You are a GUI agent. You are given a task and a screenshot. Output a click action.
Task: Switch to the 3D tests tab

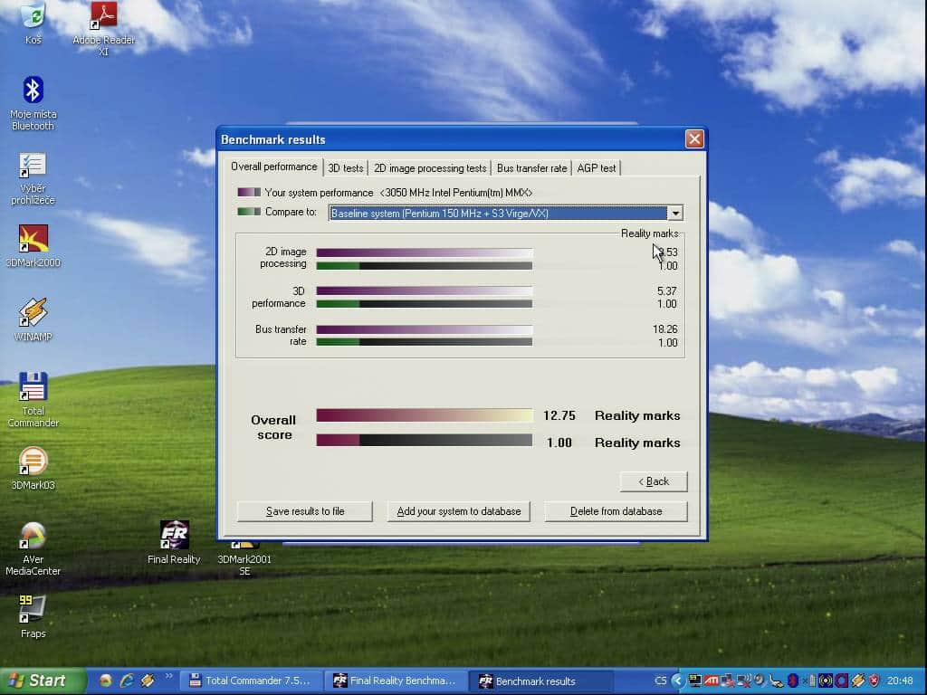coord(346,168)
